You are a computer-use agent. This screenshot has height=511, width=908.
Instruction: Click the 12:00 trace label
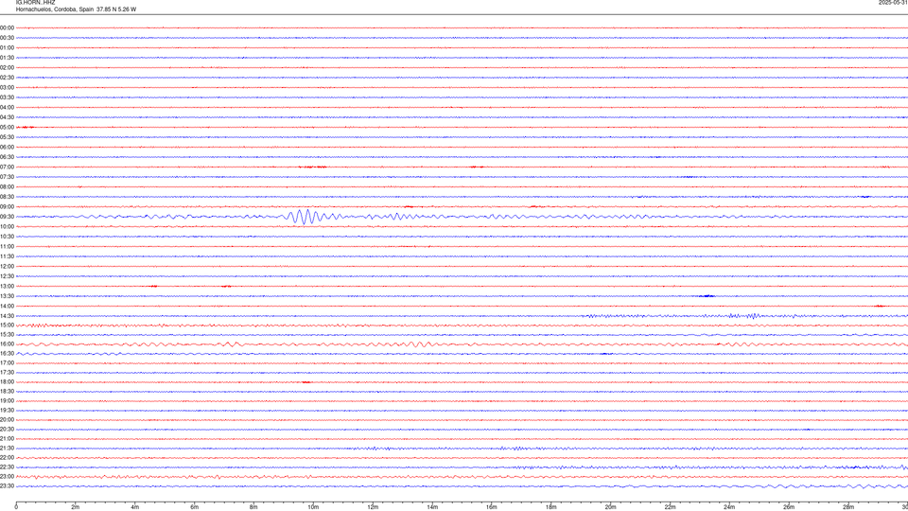pos(7,267)
